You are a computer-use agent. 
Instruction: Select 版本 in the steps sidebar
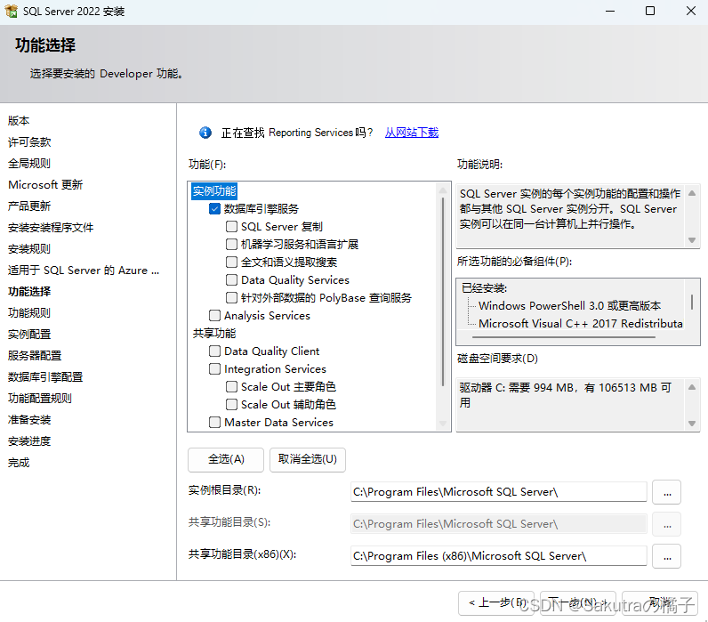click(19, 121)
